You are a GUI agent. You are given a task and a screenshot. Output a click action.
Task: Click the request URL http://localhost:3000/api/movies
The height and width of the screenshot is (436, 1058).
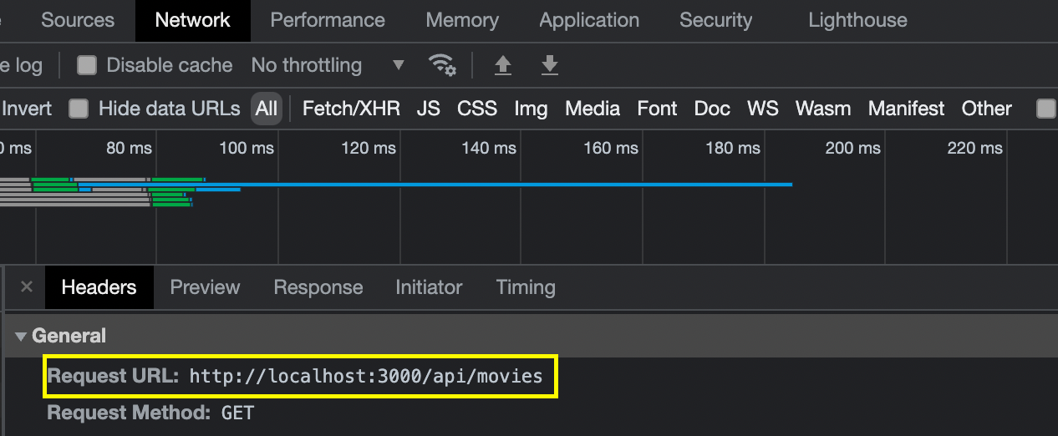click(366, 376)
